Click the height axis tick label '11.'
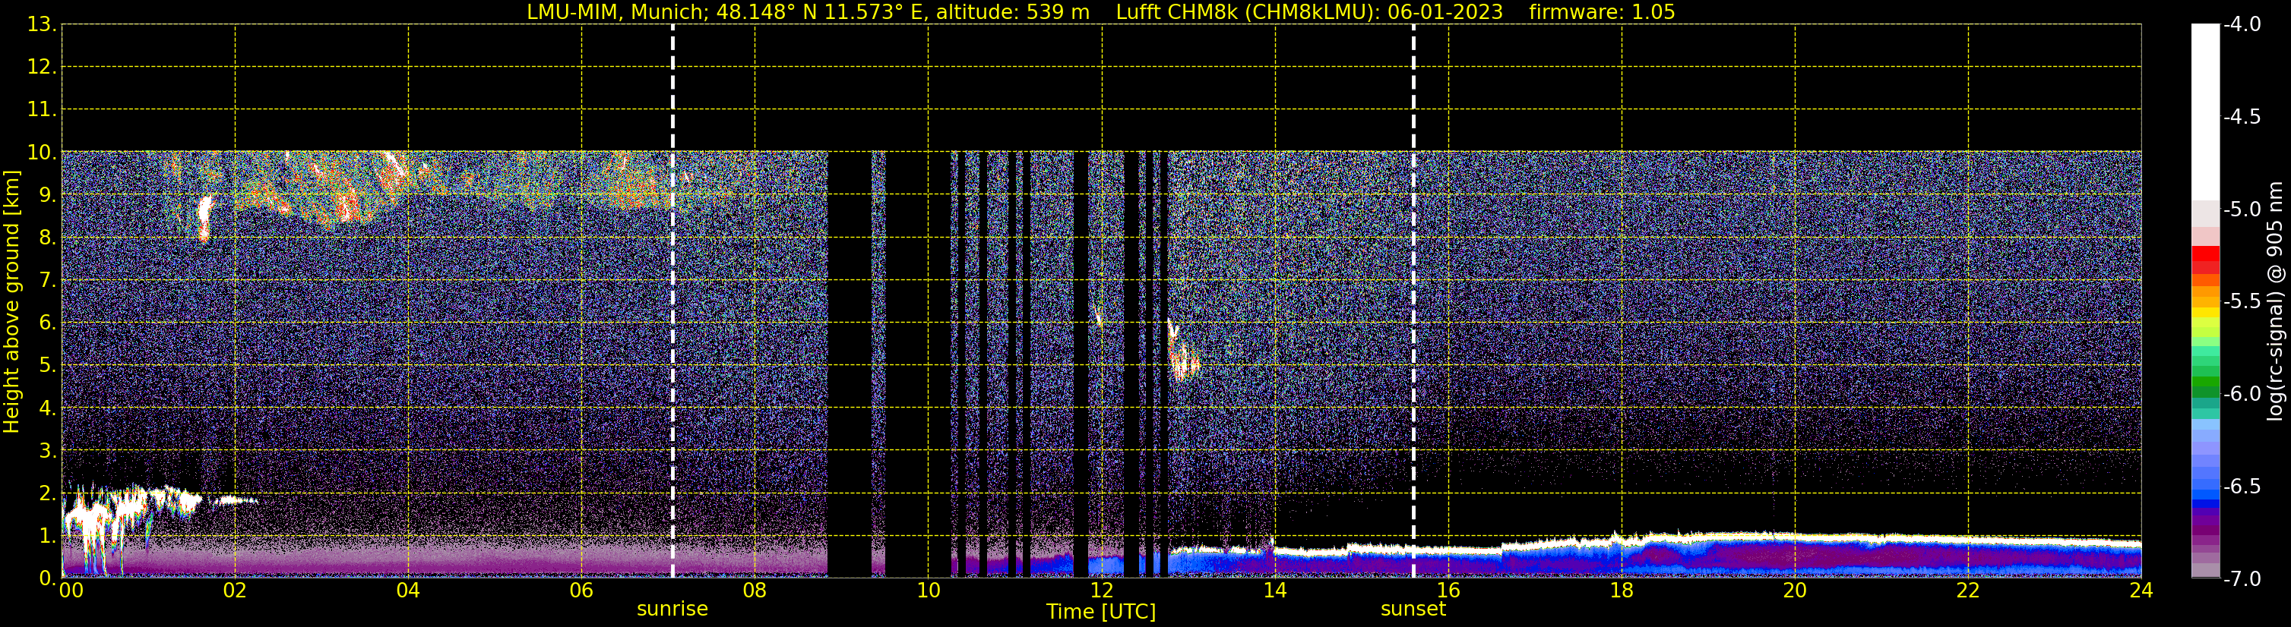The image size is (2291, 627). 42,110
